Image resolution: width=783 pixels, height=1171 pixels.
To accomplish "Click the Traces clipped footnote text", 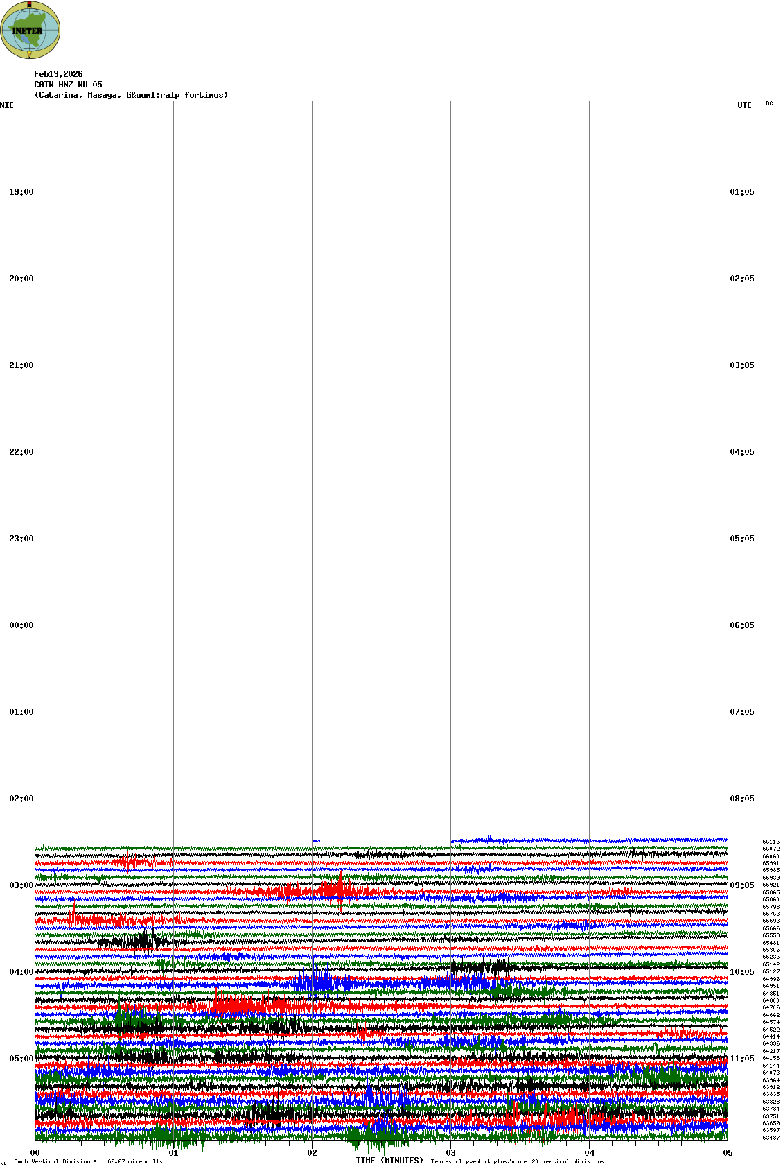I will (517, 1161).
